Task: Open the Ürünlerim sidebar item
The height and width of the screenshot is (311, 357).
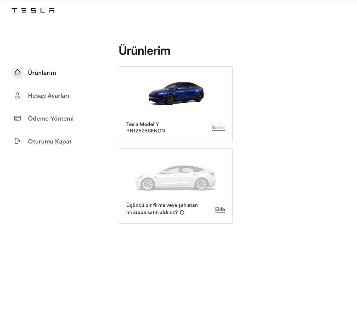Action: (x=42, y=73)
